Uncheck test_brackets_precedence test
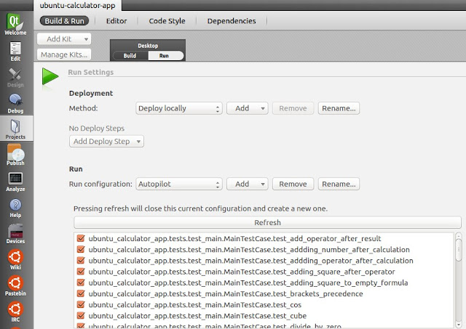The height and width of the screenshot is (329, 466). click(x=81, y=293)
